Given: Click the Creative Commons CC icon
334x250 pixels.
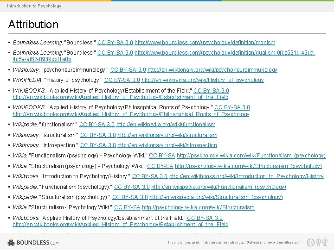Looking at the screenshot, I should [310, 243].
